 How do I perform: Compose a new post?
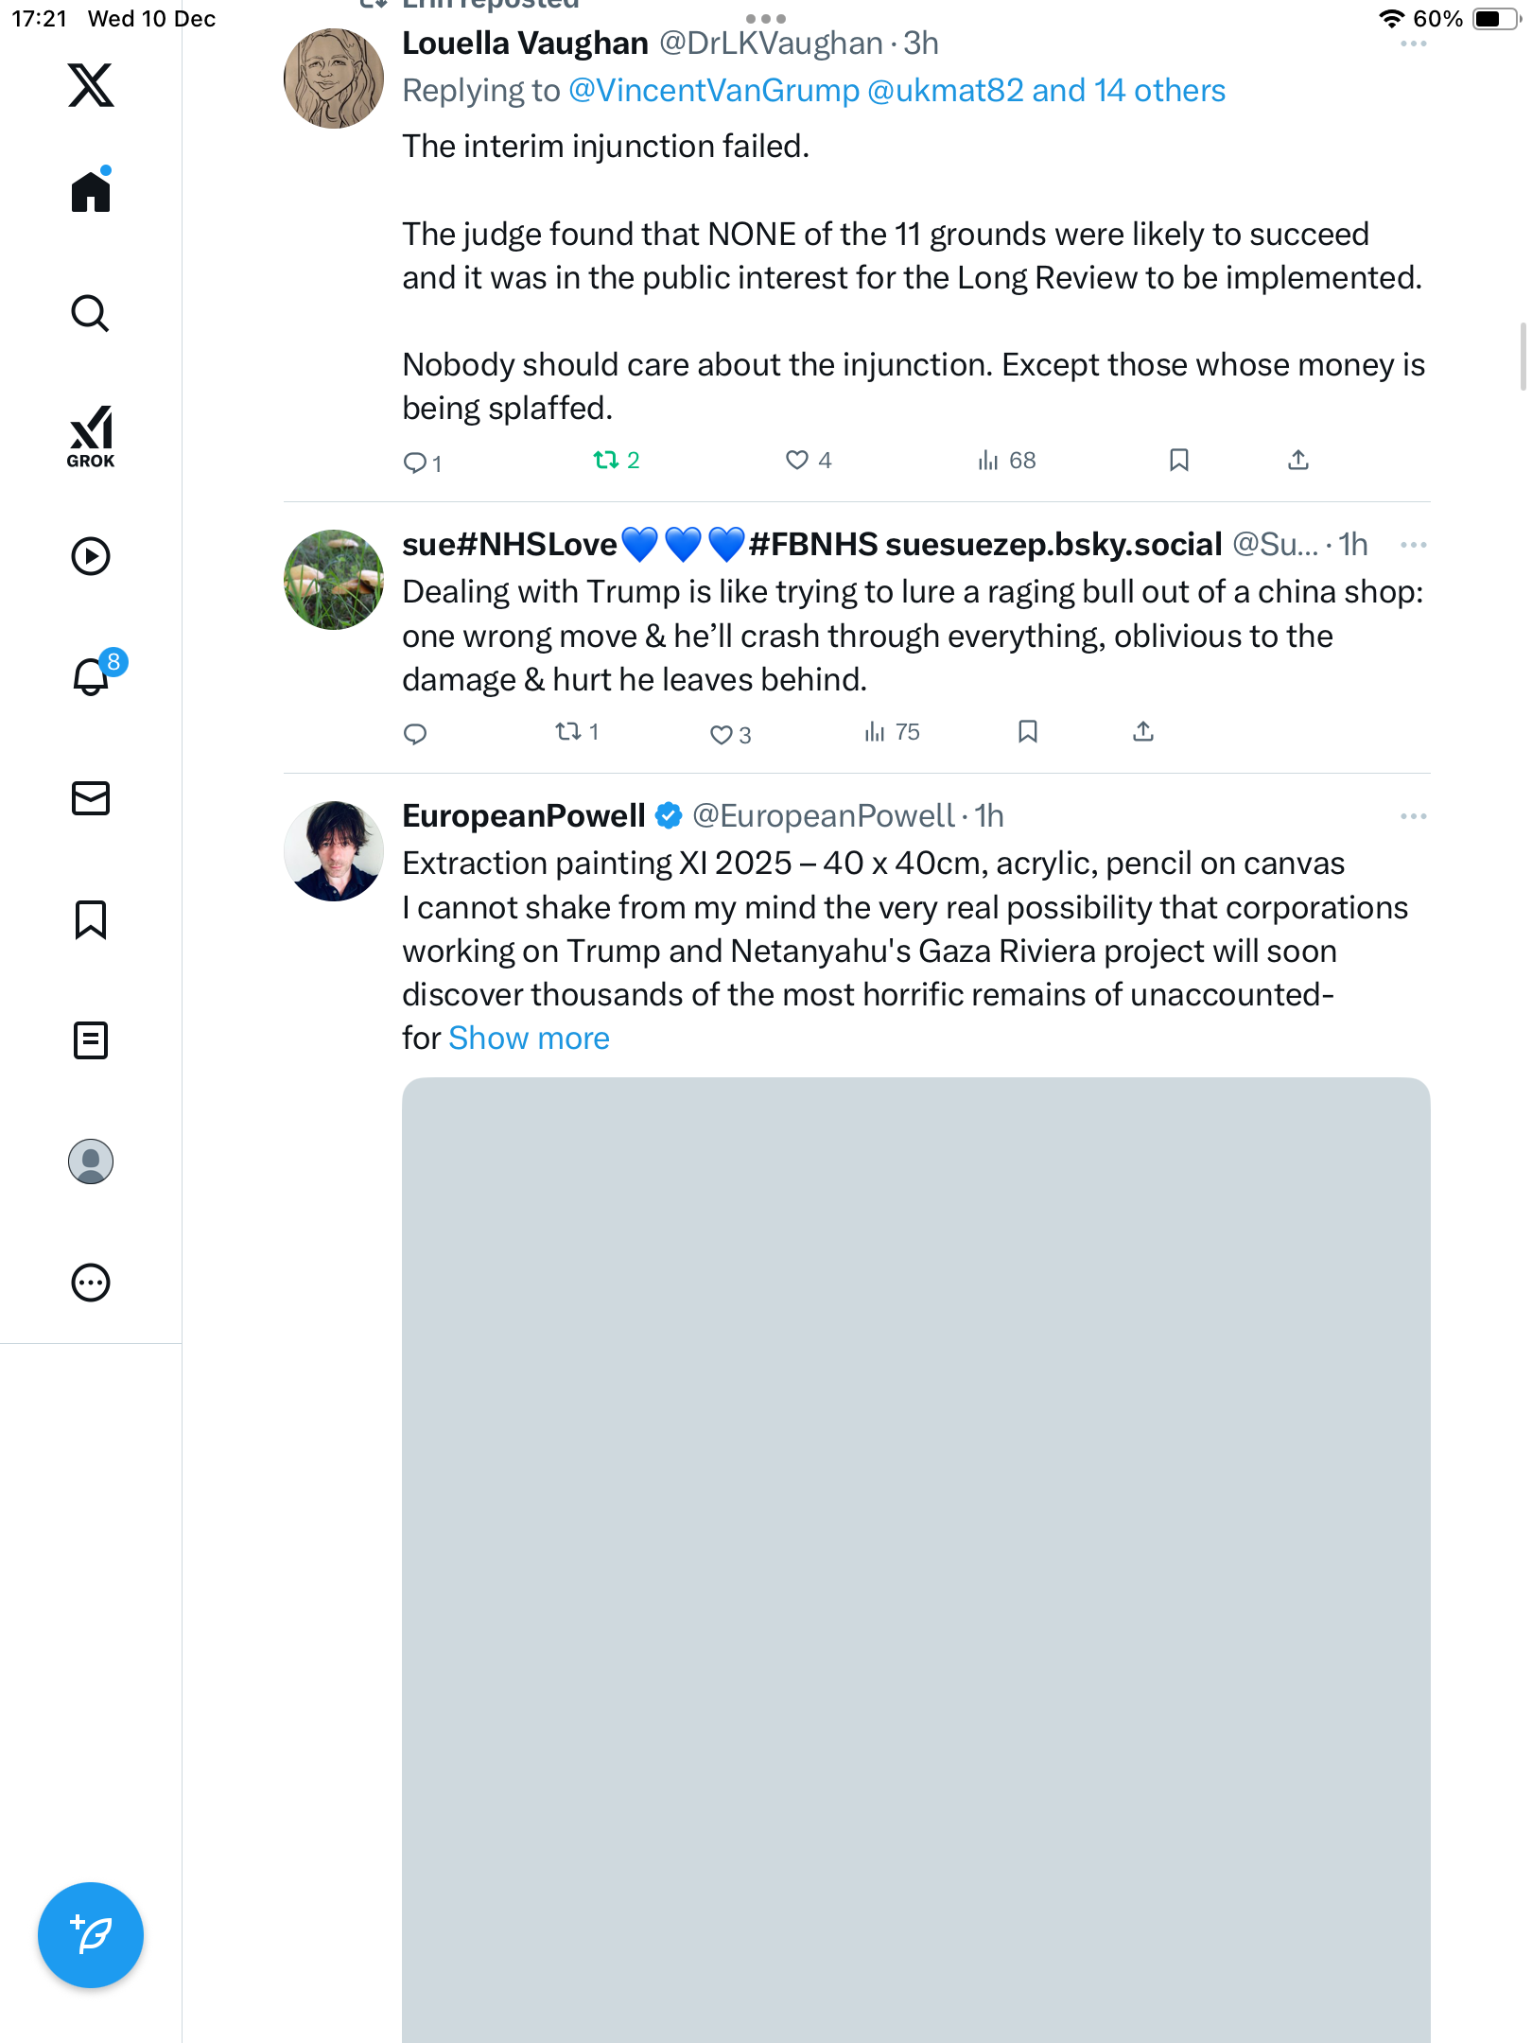point(91,1934)
